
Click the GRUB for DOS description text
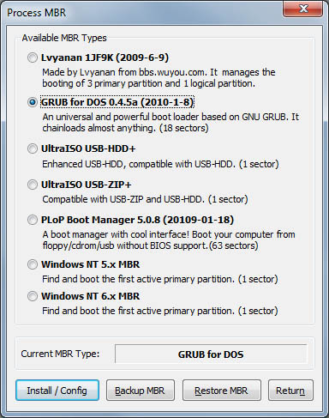point(170,122)
